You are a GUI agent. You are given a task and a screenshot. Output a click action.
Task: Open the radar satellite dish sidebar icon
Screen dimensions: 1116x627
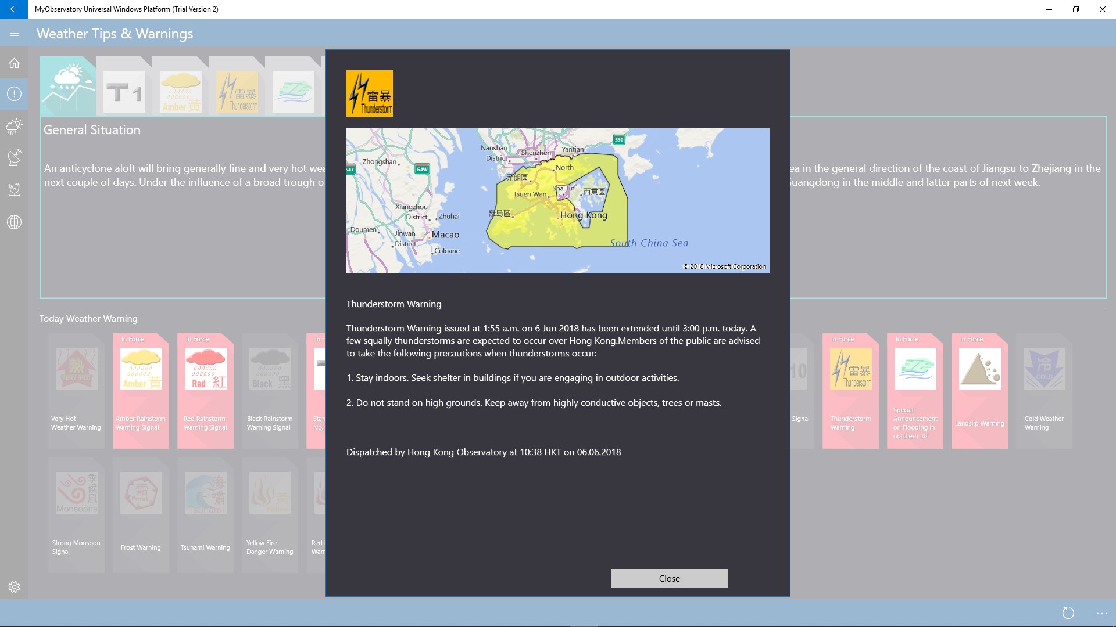point(14,157)
